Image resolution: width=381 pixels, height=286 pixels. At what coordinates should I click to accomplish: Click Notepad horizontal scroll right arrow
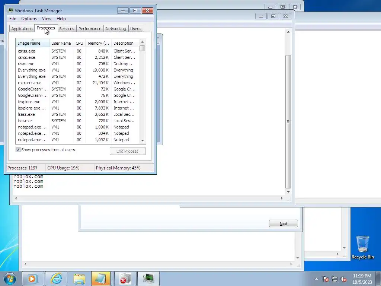coord(282,198)
